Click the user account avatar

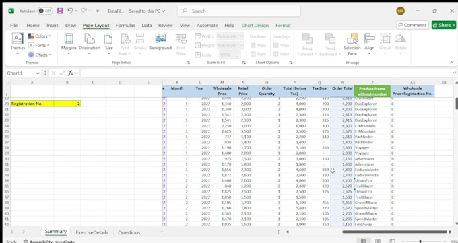401,11
